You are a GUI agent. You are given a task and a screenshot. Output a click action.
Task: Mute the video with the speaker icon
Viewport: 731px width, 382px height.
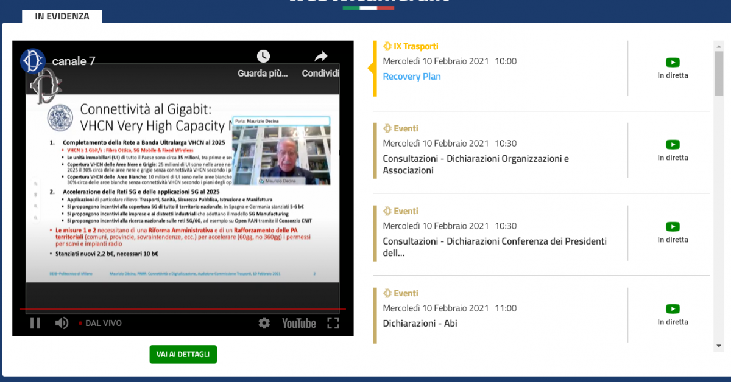(62, 323)
